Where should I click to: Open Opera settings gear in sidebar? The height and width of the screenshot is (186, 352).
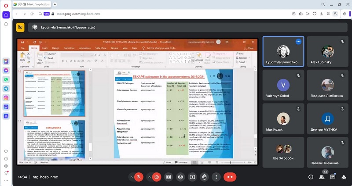click(6, 166)
